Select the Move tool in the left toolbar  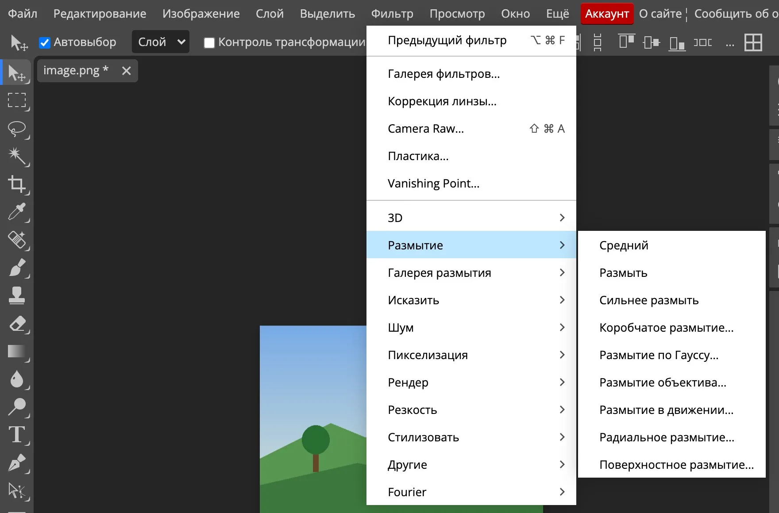click(17, 73)
